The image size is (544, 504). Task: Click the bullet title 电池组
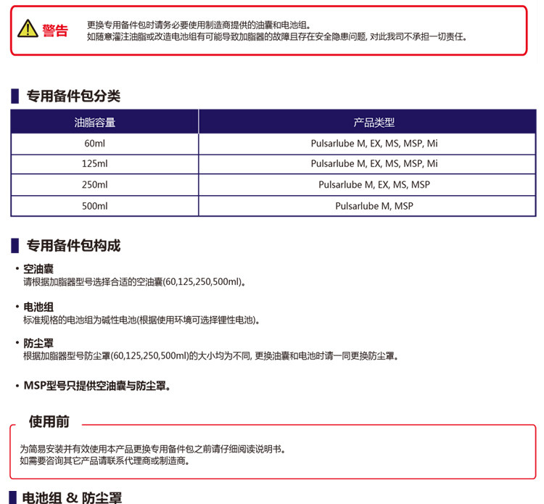pos(38,307)
